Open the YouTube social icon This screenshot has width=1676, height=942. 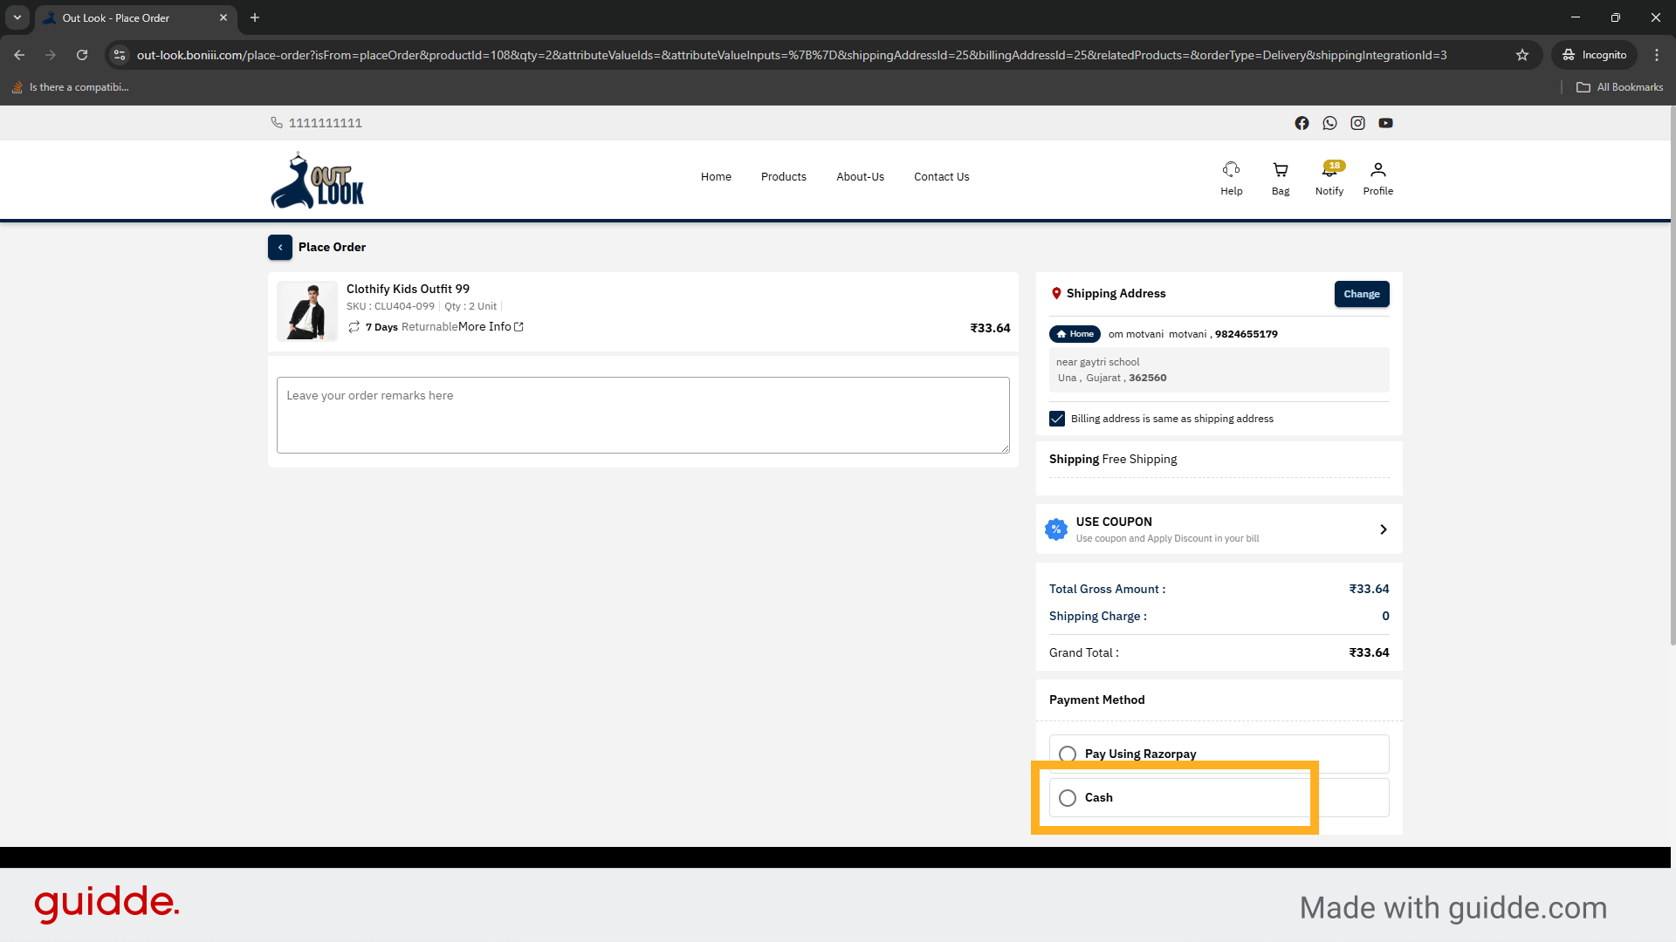1385,123
